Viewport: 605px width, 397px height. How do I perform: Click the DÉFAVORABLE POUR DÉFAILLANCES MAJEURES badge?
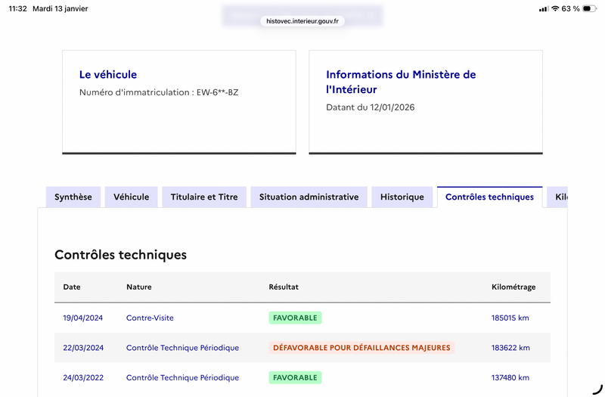coord(361,348)
